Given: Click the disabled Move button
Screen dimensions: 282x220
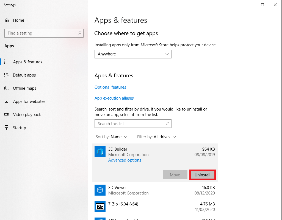Looking at the screenshot, I should (175, 175).
